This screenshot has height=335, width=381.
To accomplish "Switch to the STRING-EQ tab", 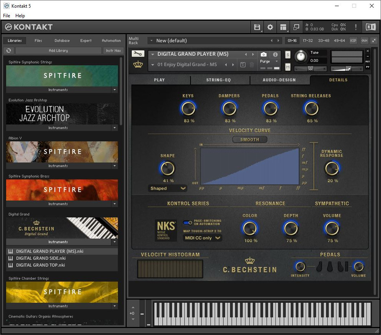I will pos(219,80).
